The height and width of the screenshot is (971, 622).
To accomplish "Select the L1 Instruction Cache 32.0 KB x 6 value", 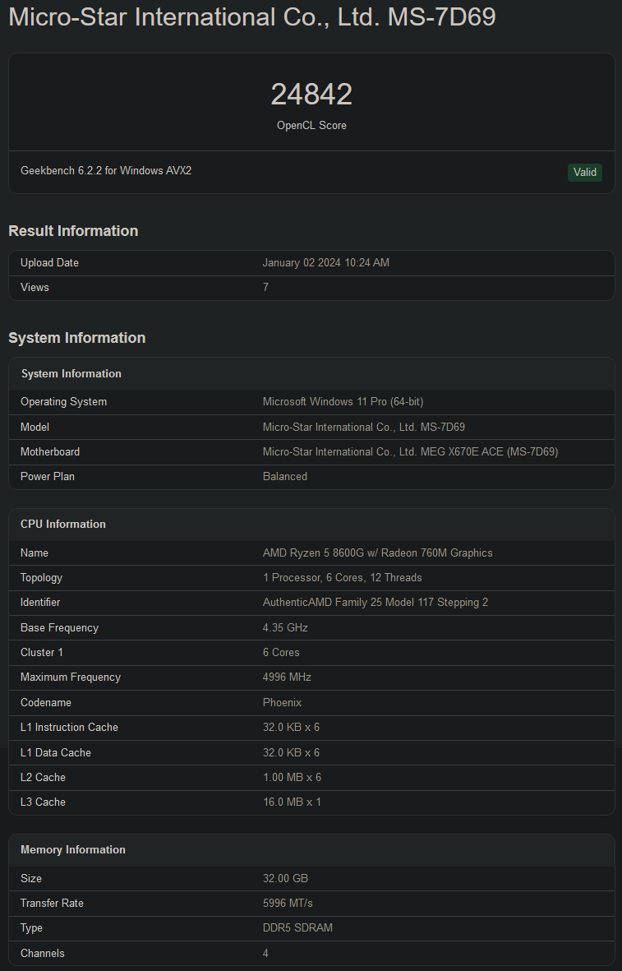I will (x=291, y=728).
